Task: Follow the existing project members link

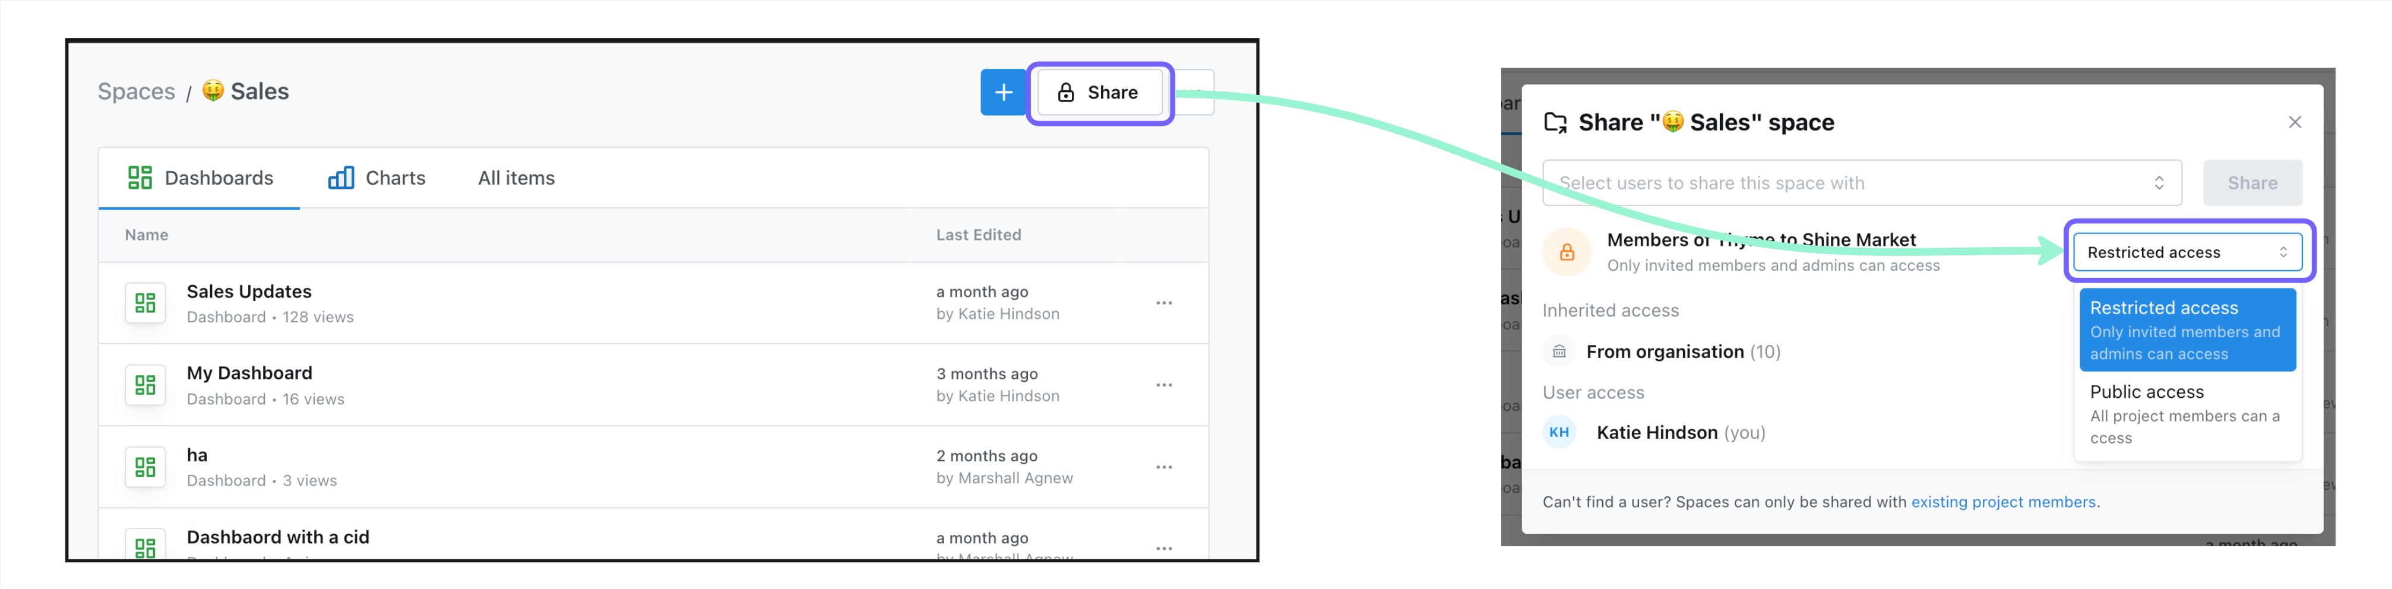Action: pos(2003,502)
